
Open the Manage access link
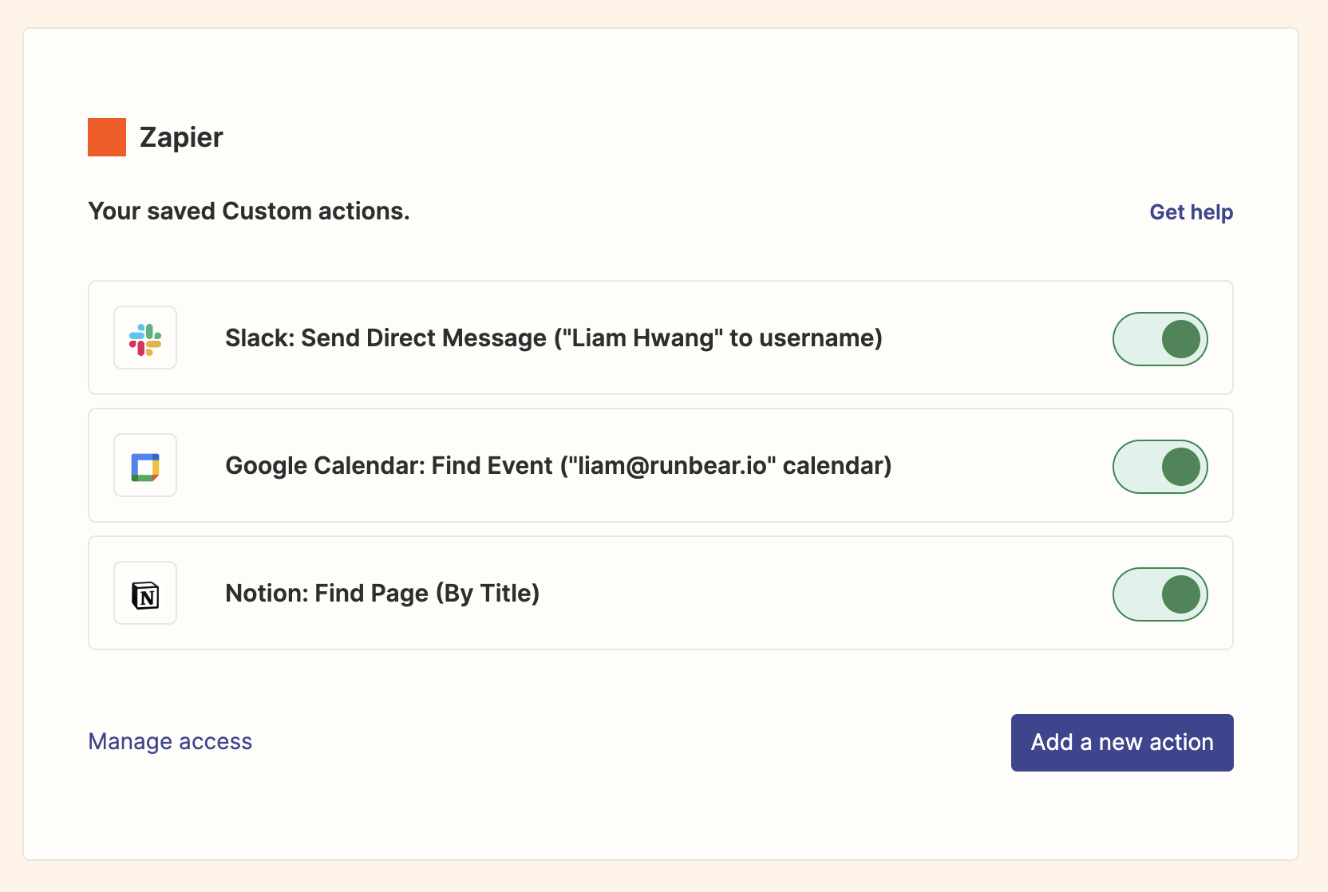click(x=170, y=741)
